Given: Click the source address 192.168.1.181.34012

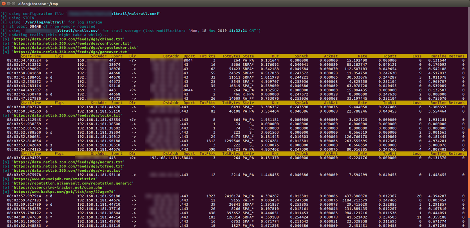Looking at the screenshot, I should click(x=99, y=137).
